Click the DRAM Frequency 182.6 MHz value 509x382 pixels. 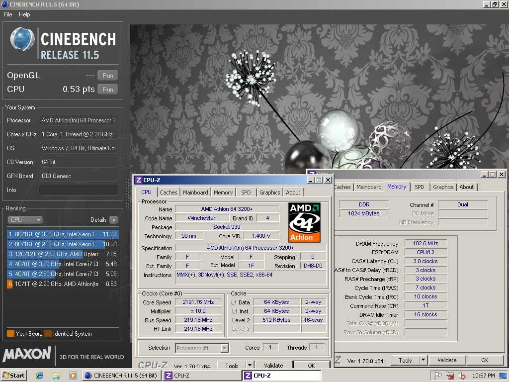tap(425, 243)
